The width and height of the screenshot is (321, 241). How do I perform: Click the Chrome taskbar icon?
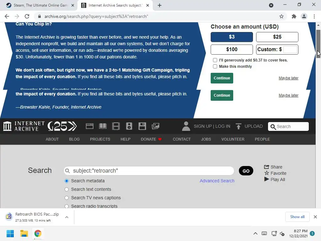click(38, 233)
